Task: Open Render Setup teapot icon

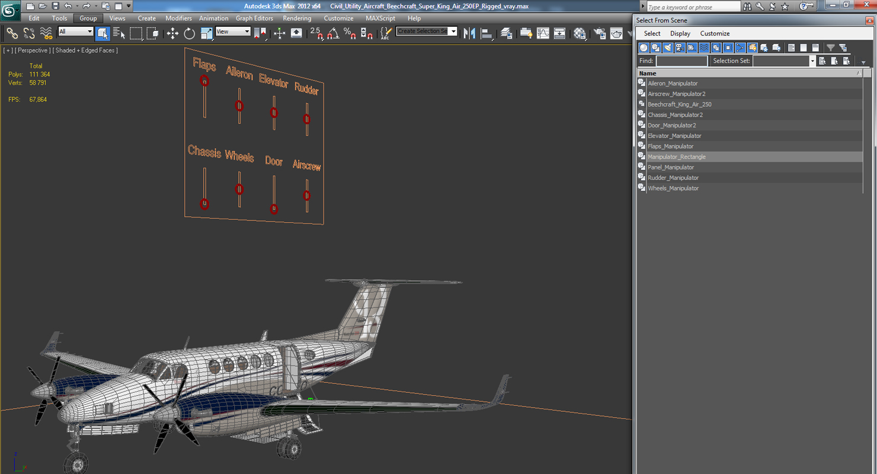Action: [600, 33]
